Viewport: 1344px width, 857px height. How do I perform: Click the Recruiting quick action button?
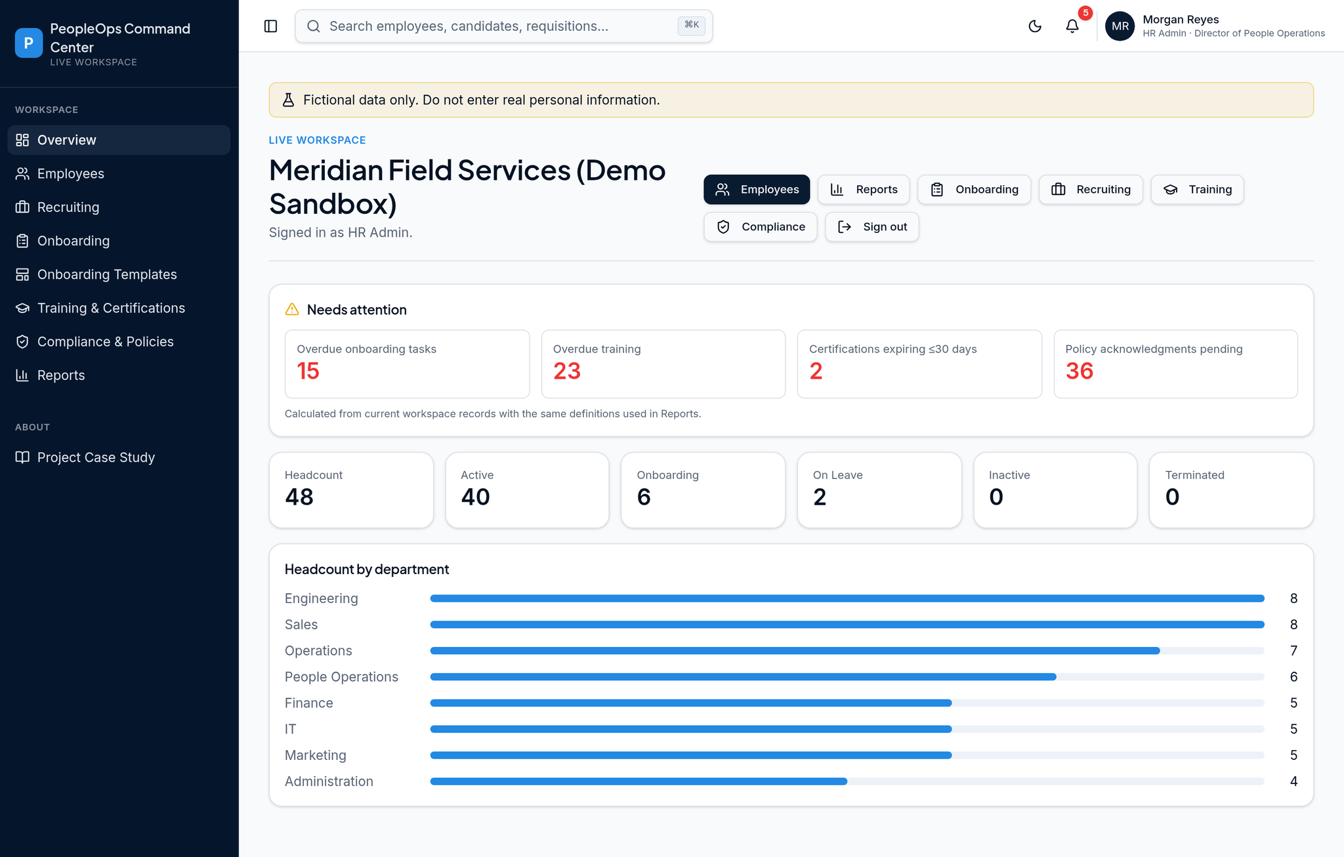1091,190
